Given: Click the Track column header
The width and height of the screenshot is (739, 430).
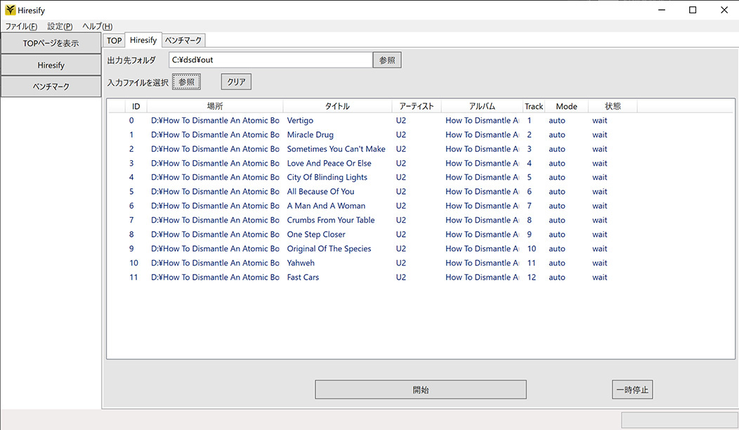Looking at the screenshot, I should pyautogui.click(x=534, y=107).
